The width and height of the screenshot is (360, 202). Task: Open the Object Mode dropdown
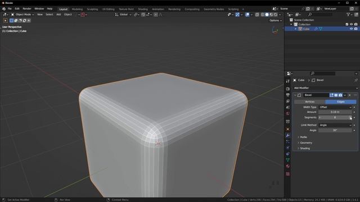click(22, 15)
